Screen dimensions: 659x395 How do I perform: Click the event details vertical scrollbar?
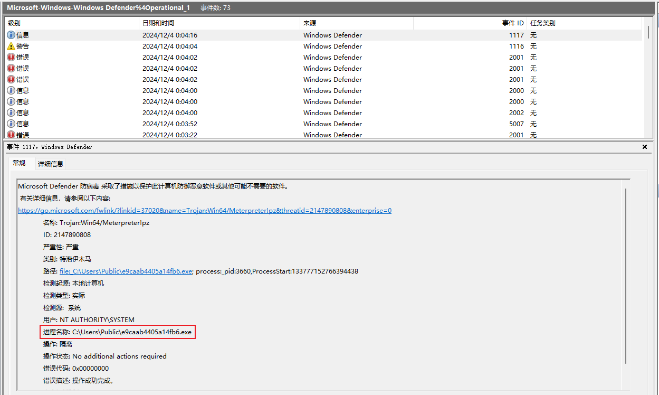click(x=626, y=275)
